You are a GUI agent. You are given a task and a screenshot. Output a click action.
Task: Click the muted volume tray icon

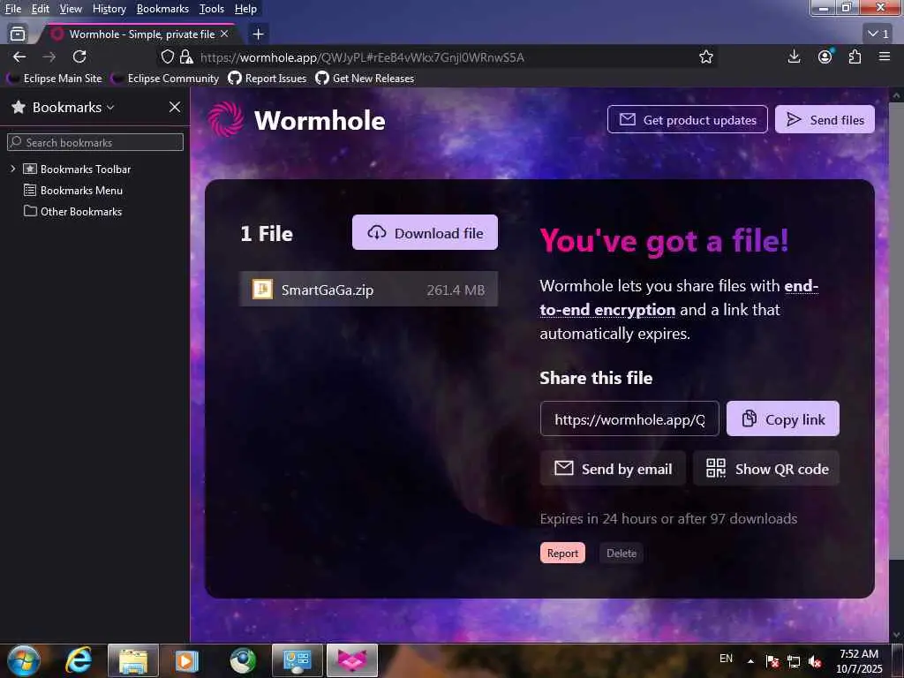815,661
